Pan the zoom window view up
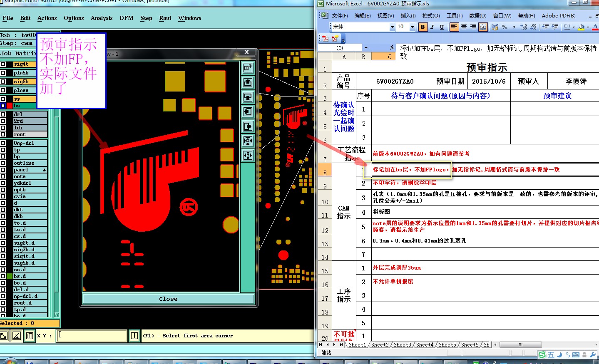599x364 pixels. [x=248, y=82]
